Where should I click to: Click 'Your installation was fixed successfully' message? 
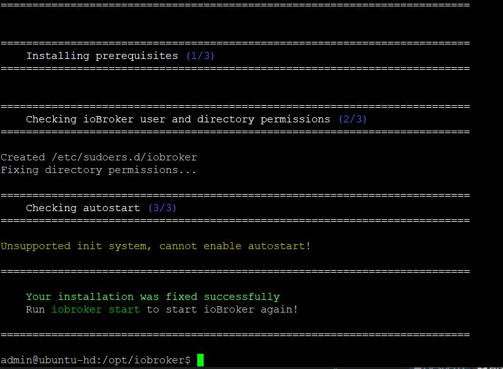point(152,297)
